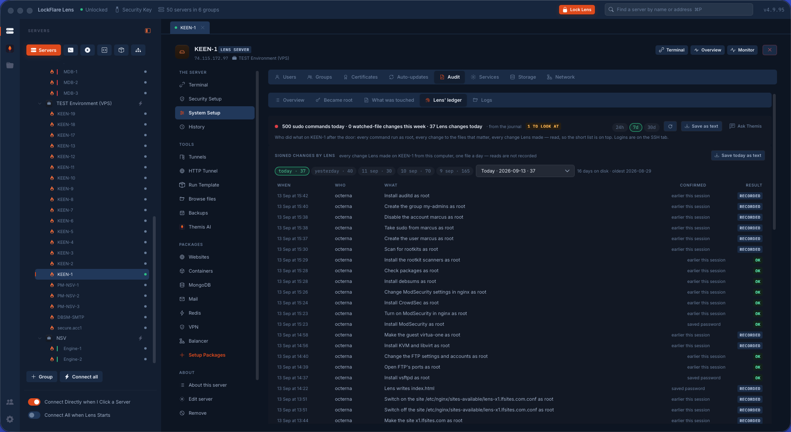Open Security Setup in the server menu

[215, 99]
